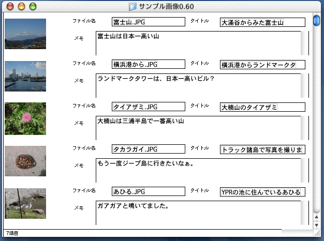Click the scroll down arrow
This screenshot has height=241, width=324.
pyautogui.click(x=316, y=225)
